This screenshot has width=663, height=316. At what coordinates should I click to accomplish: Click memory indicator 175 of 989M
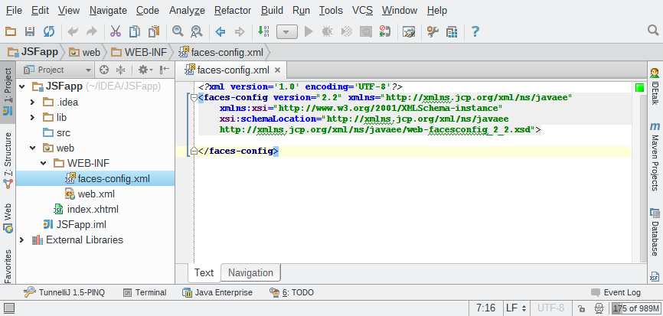click(635, 308)
